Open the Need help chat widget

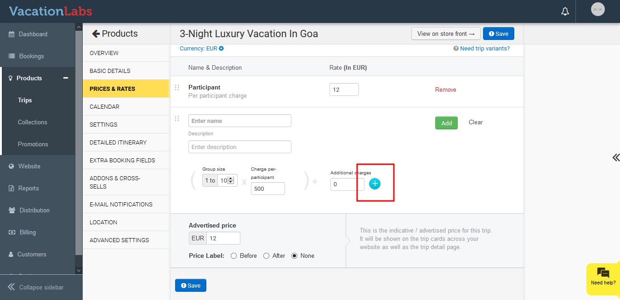pos(603,277)
